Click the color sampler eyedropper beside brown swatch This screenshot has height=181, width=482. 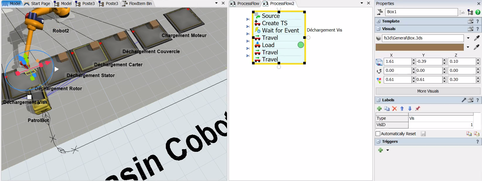tap(476, 47)
